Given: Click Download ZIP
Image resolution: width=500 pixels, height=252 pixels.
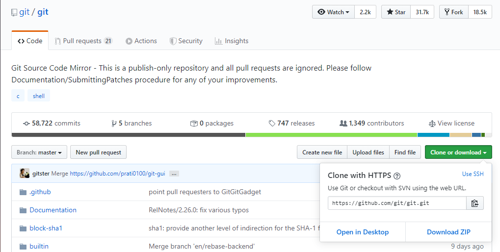Looking at the screenshot, I should point(448,232).
